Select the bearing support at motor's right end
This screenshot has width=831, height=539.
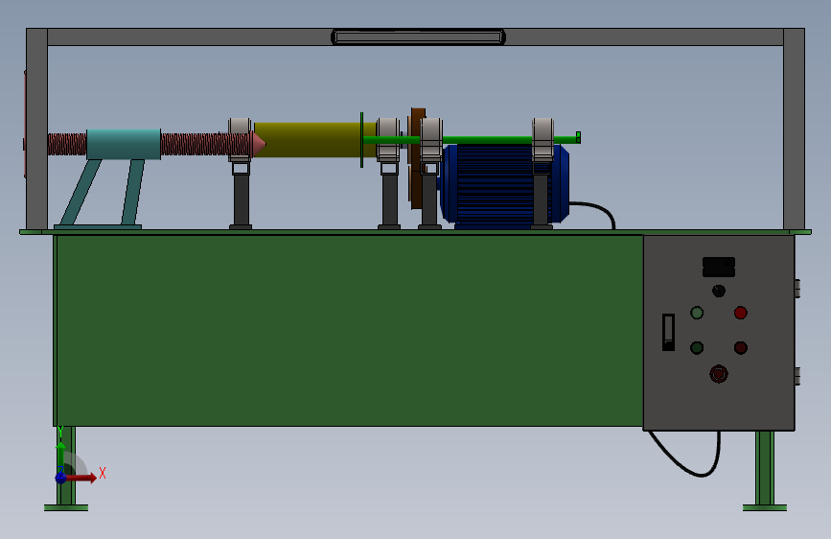pyautogui.click(x=542, y=174)
